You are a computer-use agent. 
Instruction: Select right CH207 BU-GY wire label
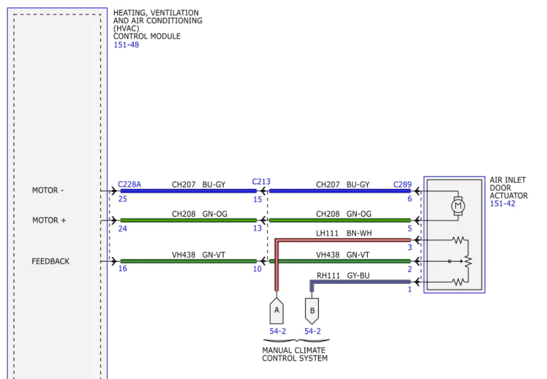[342, 185]
